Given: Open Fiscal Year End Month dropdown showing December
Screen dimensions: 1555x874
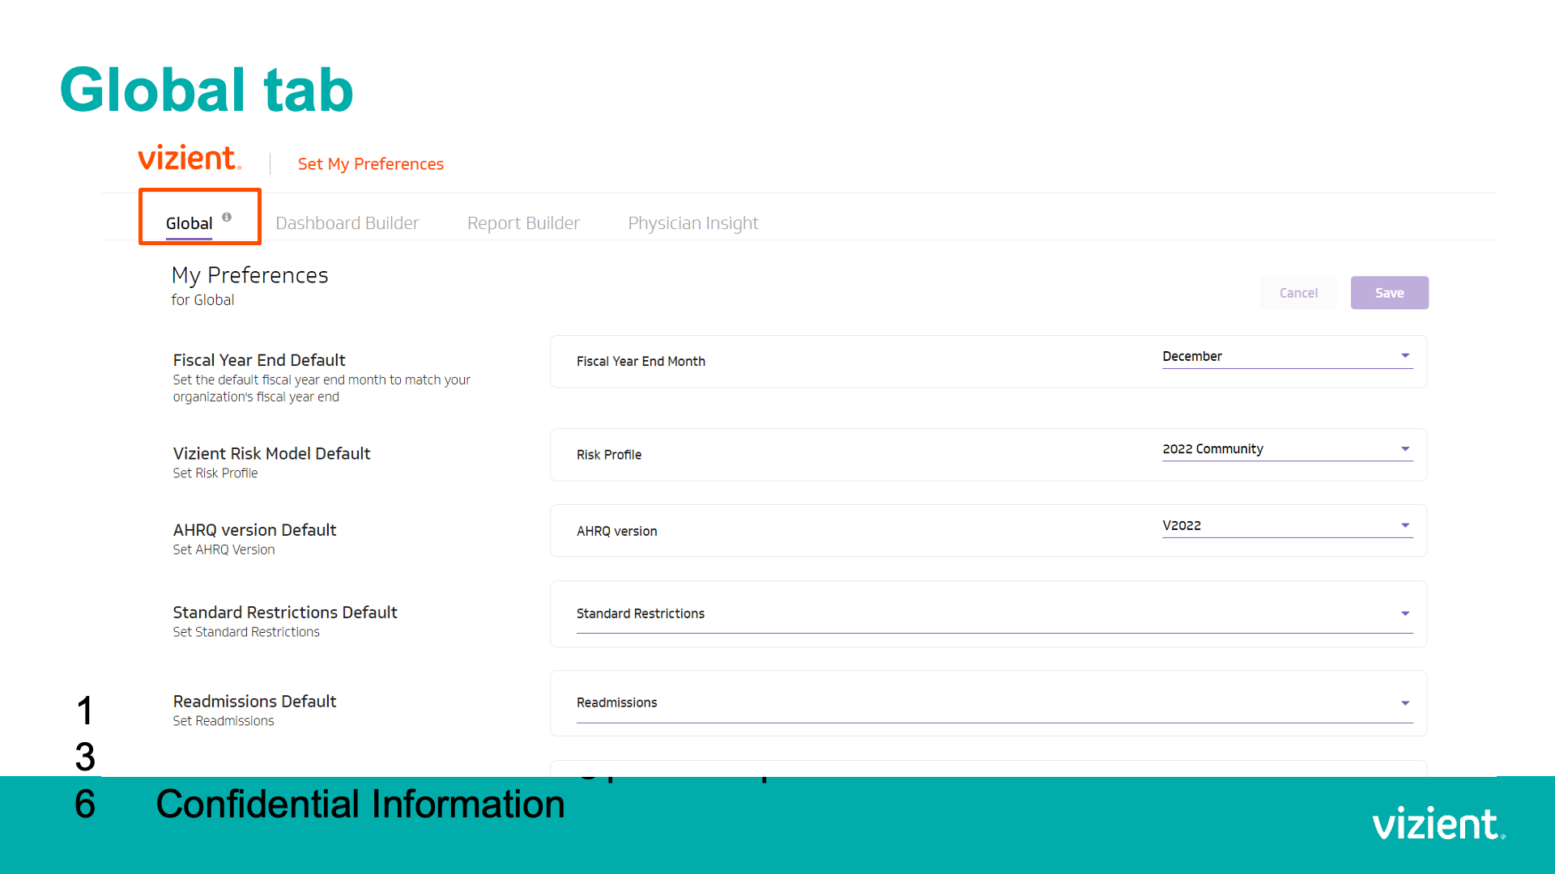Looking at the screenshot, I should (1288, 357).
